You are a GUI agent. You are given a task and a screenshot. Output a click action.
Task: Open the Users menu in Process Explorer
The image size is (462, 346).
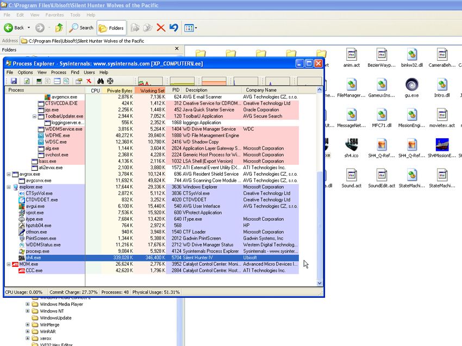pyautogui.click(x=89, y=72)
